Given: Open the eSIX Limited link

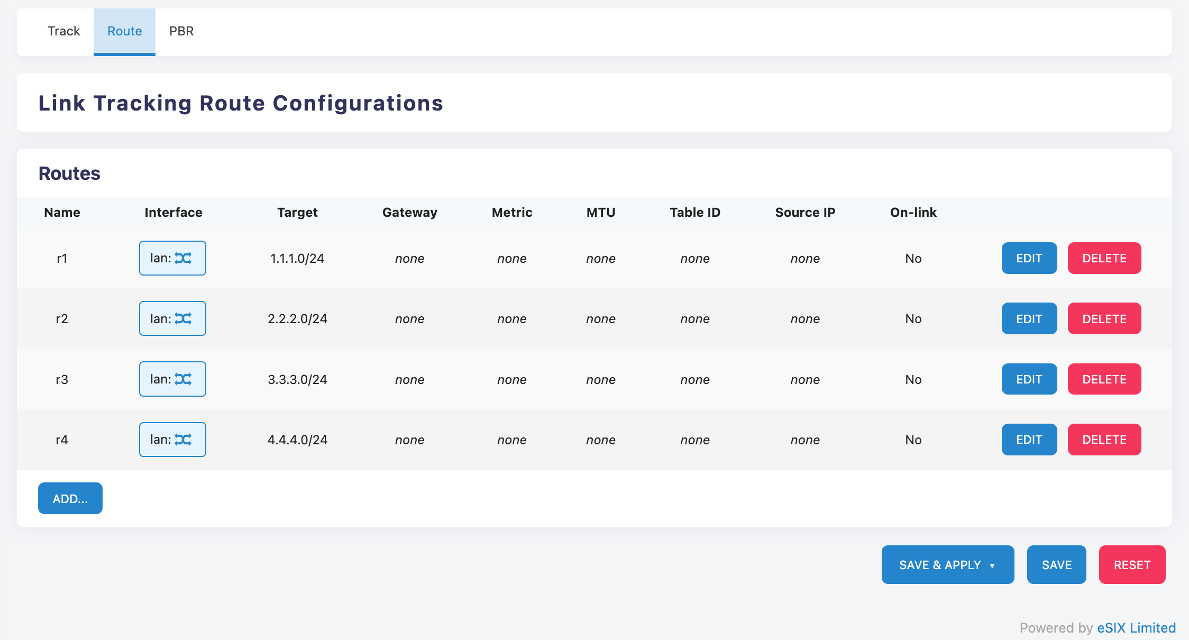Looking at the screenshot, I should tap(1136, 628).
